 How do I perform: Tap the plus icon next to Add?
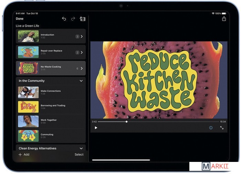click(x=20, y=155)
